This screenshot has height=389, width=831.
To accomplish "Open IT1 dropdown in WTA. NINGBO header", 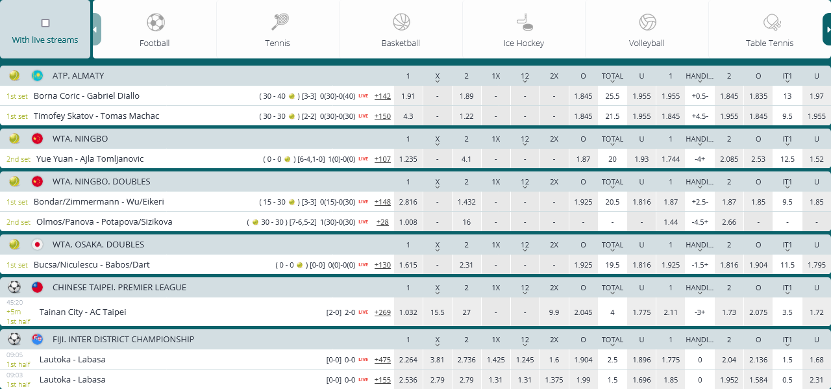I will coord(788,140).
